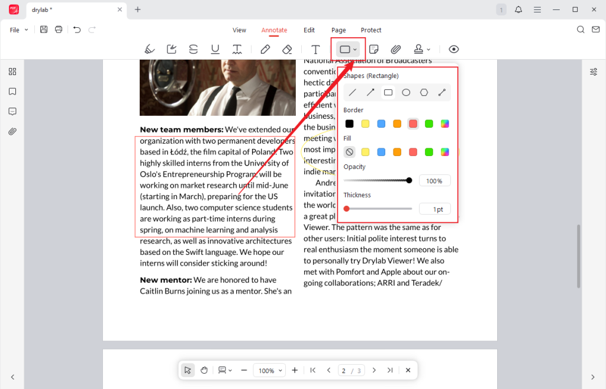The width and height of the screenshot is (606, 389).
Task: Toggle annotation visibility with the eye icon
Action: click(453, 49)
